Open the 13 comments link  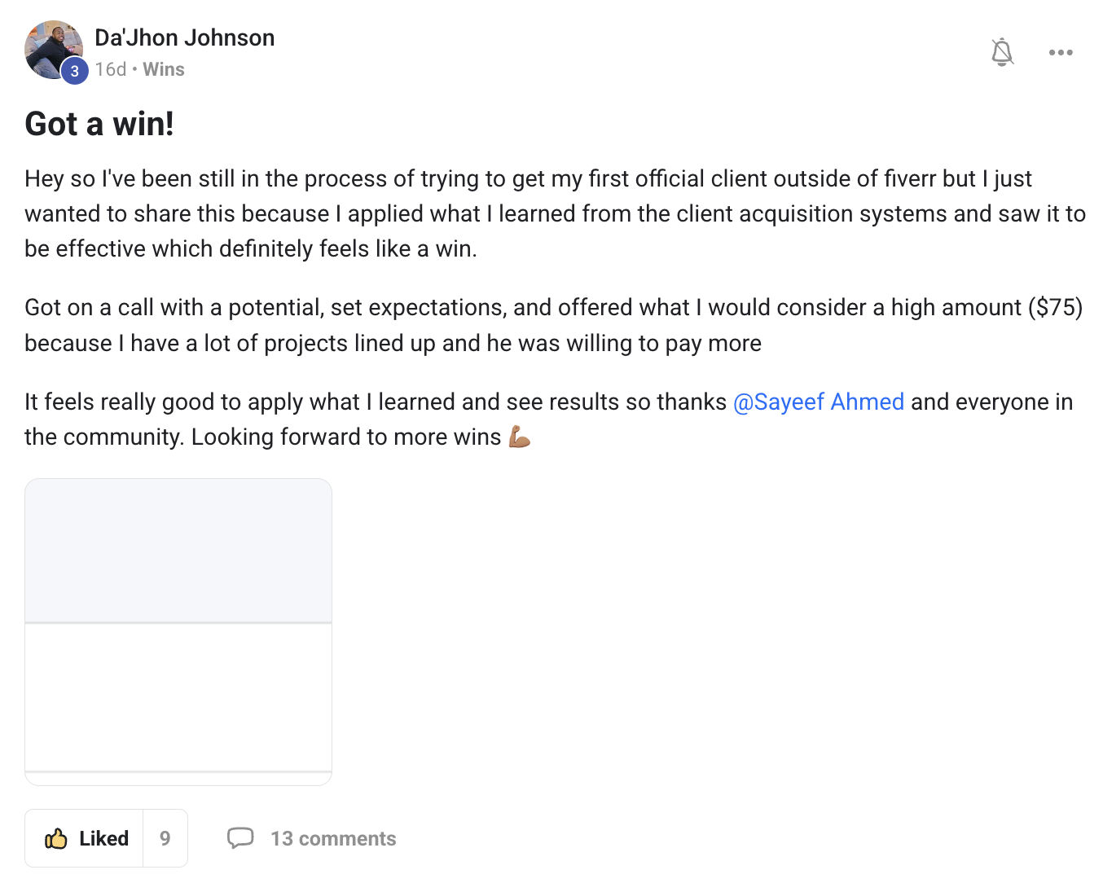333,838
